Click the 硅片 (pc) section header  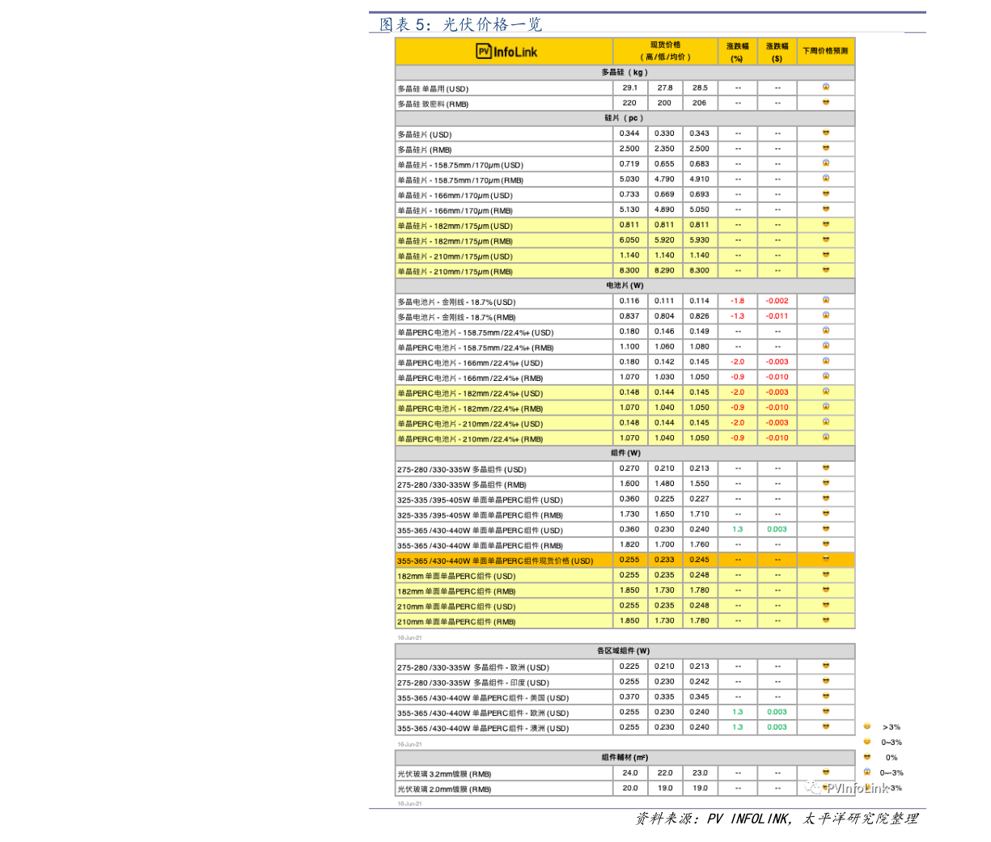click(x=625, y=118)
